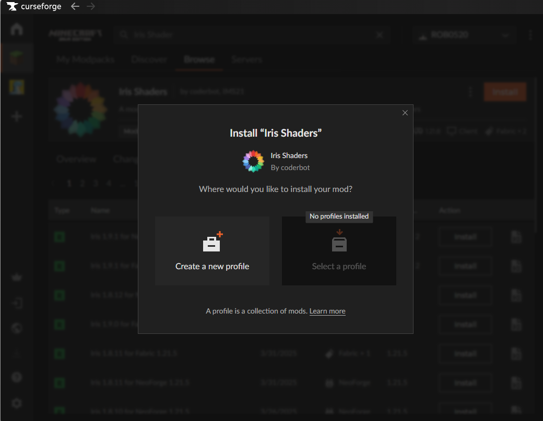Open the ROBO520 account dropdown
543x421 pixels.
point(464,35)
